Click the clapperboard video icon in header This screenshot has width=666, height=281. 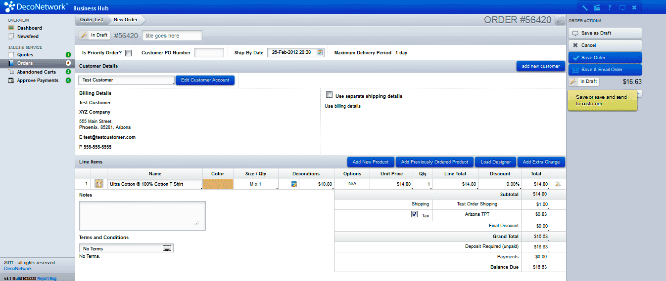pos(597,7)
